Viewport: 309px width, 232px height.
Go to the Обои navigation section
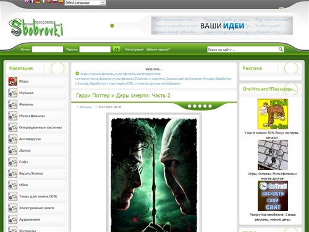[x=37, y=185]
